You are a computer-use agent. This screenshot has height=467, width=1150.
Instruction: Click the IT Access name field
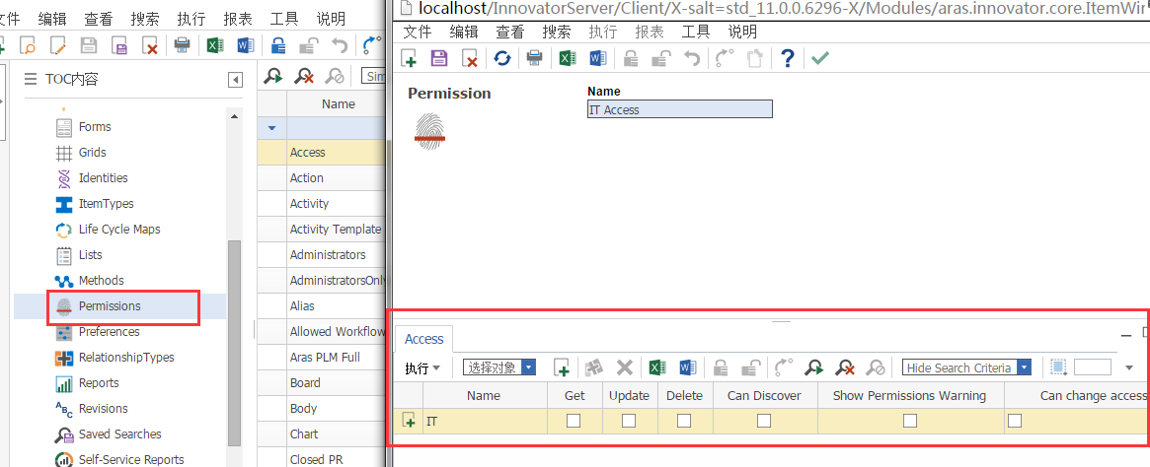coord(679,109)
